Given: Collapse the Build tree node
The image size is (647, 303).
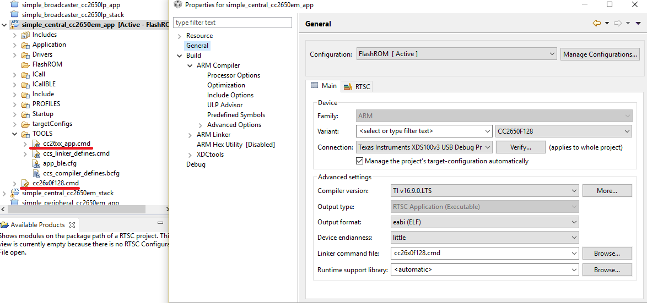Looking at the screenshot, I should 180,56.
